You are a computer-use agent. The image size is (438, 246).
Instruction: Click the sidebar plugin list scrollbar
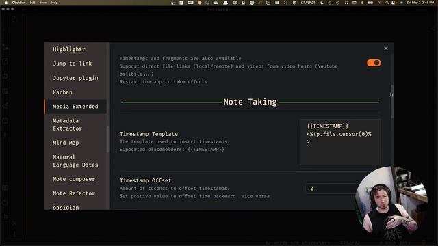click(108, 139)
